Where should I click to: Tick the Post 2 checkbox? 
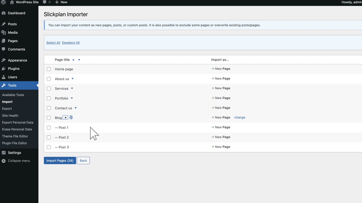pyautogui.click(x=49, y=137)
